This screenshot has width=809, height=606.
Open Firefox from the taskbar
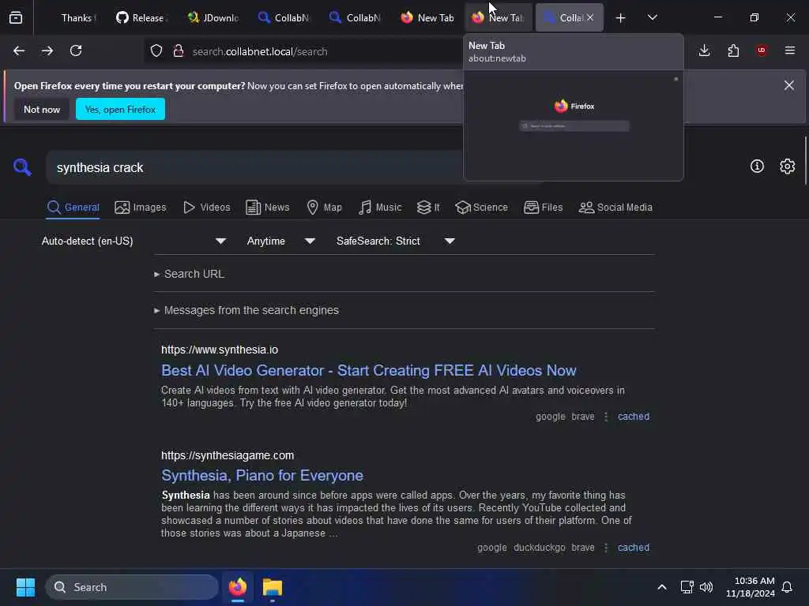pyautogui.click(x=238, y=587)
